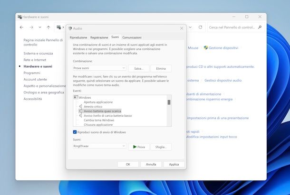Viewport: 290px width, 195px height.
Task: Go up one level in Control Panel
Action: coord(48,28)
